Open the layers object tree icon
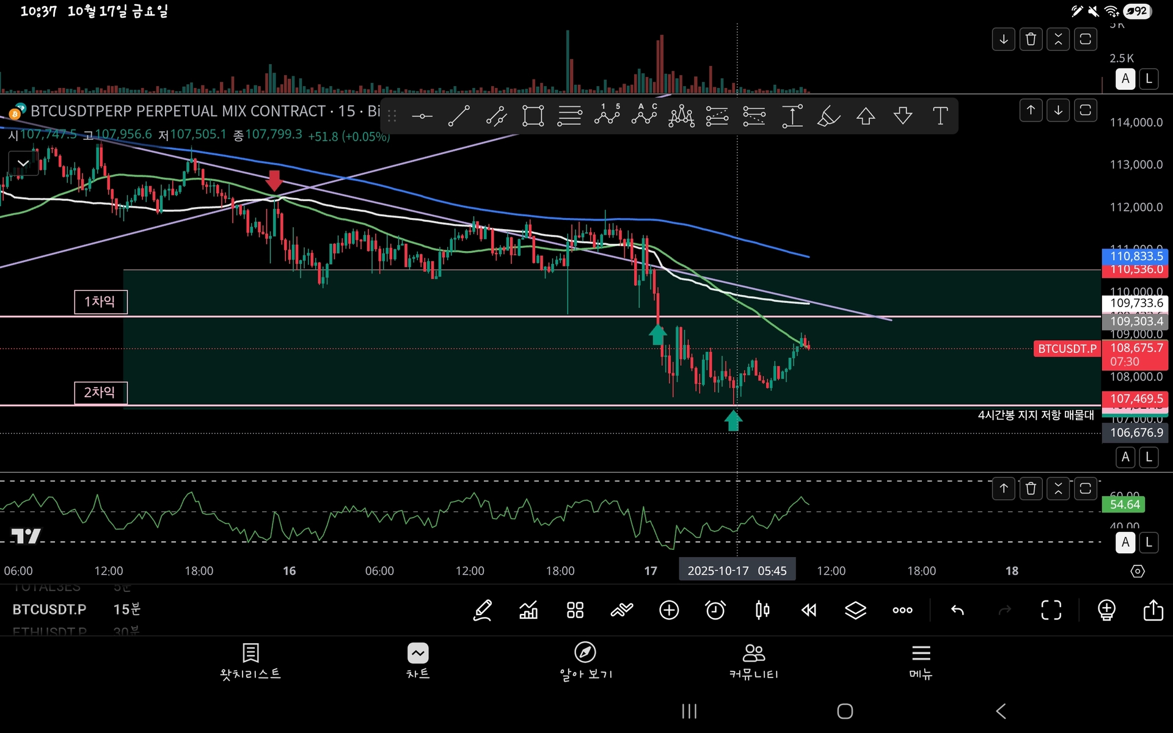This screenshot has width=1173, height=733. (x=855, y=610)
